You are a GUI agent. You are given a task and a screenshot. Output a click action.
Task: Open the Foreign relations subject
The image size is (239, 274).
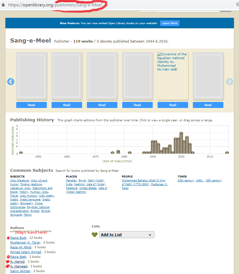pyautogui.click(x=31, y=184)
